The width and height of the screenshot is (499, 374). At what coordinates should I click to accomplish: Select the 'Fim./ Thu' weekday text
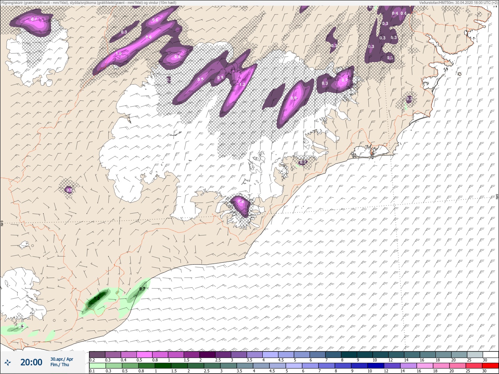60,365
